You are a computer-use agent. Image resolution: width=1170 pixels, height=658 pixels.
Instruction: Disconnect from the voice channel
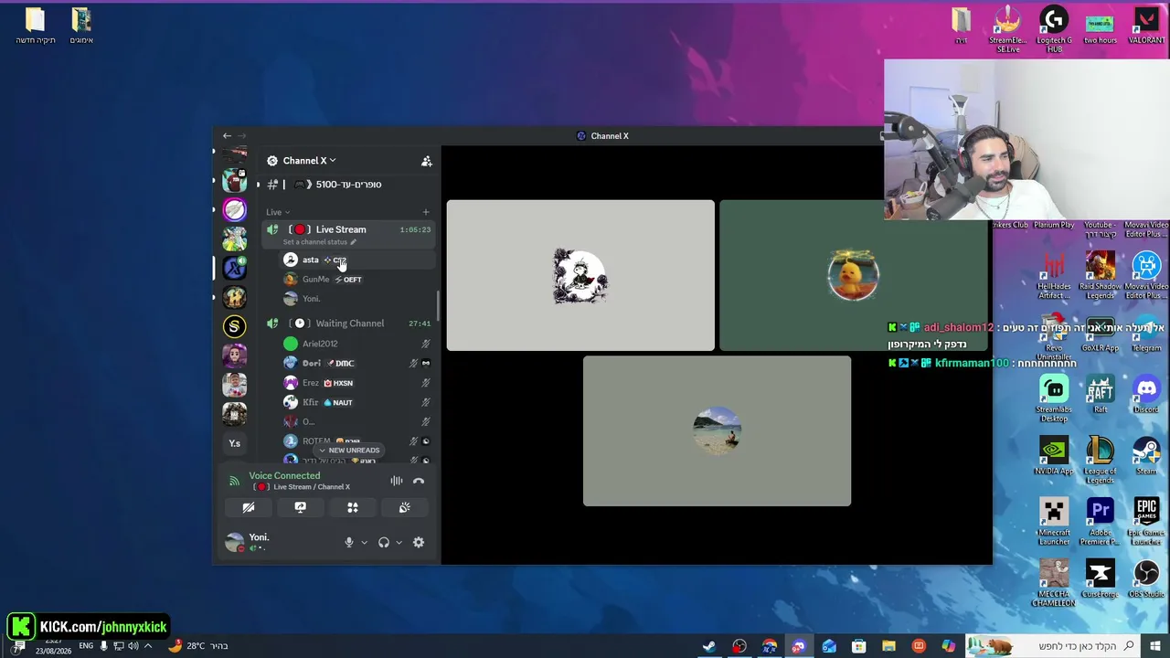[419, 481]
